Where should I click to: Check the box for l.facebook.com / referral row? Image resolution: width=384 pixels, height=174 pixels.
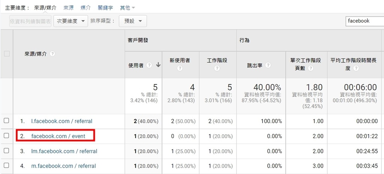(x=7, y=120)
